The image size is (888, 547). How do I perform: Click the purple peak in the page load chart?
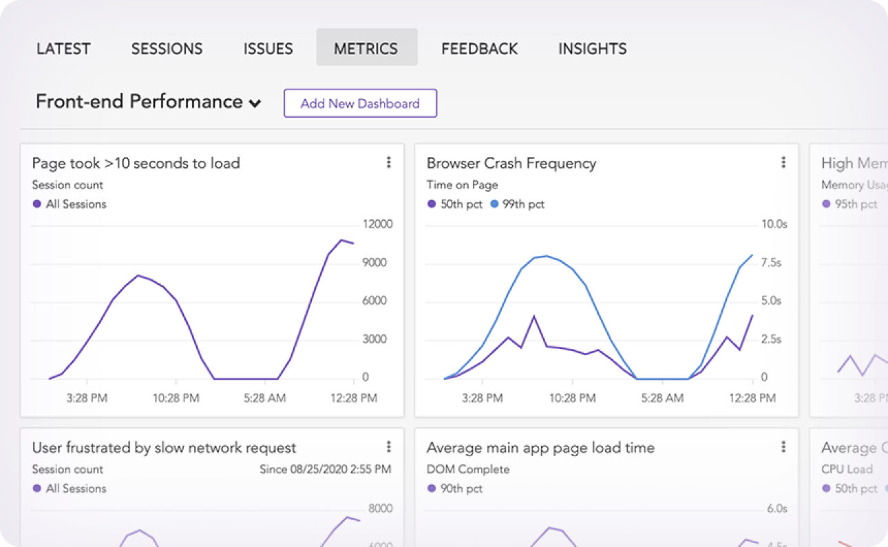[341, 239]
